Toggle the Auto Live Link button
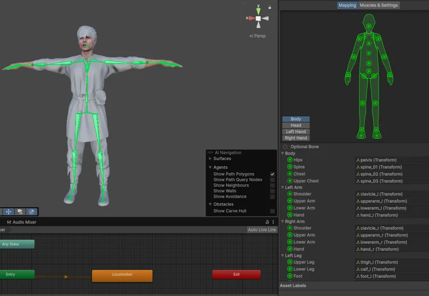Image resolution: width=429 pixels, height=296 pixels. (x=262, y=230)
